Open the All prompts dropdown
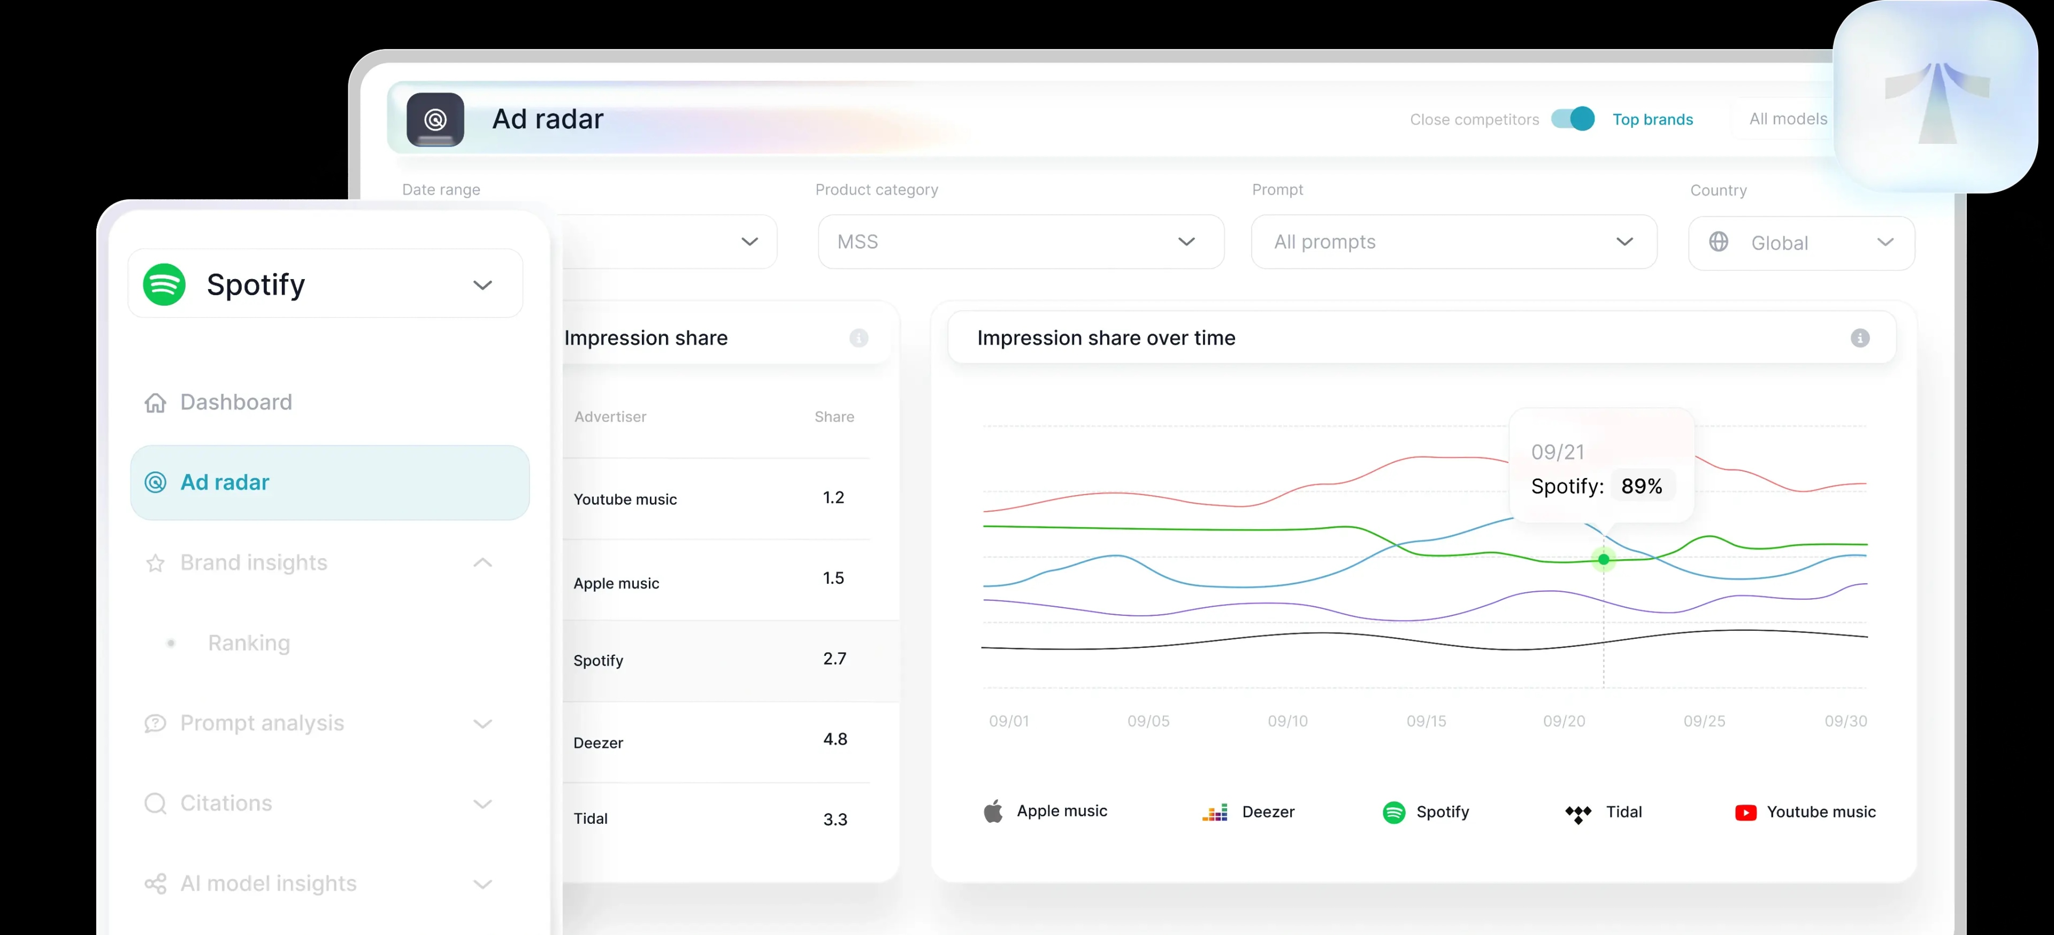Screen dimensions: 2054x935 click(x=1454, y=242)
